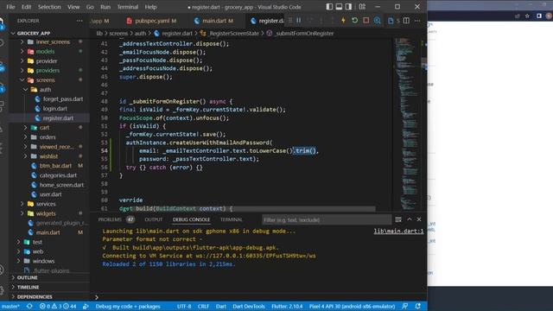The width and height of the screenshot is (553, 311).
Task: Toggle the secondary side bar layout icon
Action: pyautogui.click(x=348, y=7)
